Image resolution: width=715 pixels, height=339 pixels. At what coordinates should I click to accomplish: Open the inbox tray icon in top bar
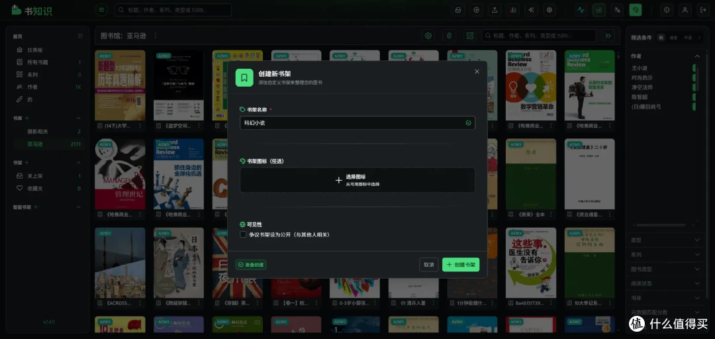(x=458, y=9)
